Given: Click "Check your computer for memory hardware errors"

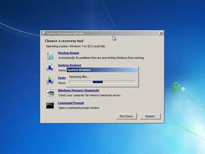Looking at the screenshot, I should 89,95.
